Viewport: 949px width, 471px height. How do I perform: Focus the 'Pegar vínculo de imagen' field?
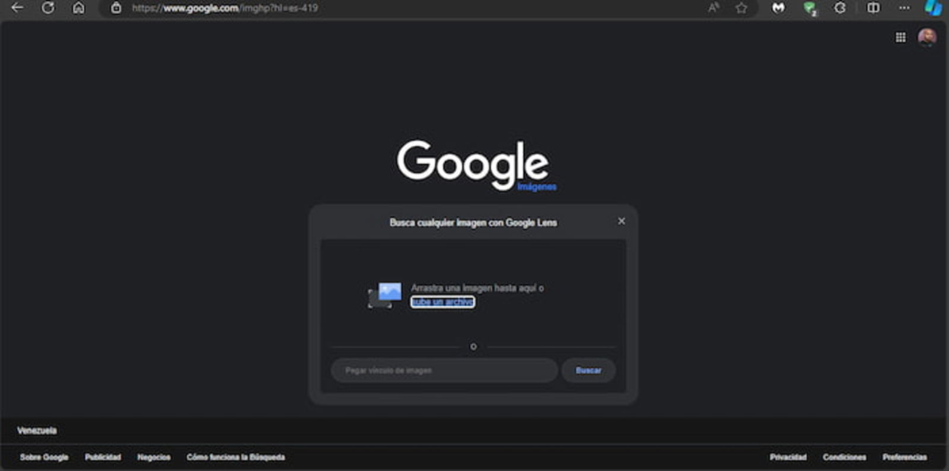click(x=444, y=370)
